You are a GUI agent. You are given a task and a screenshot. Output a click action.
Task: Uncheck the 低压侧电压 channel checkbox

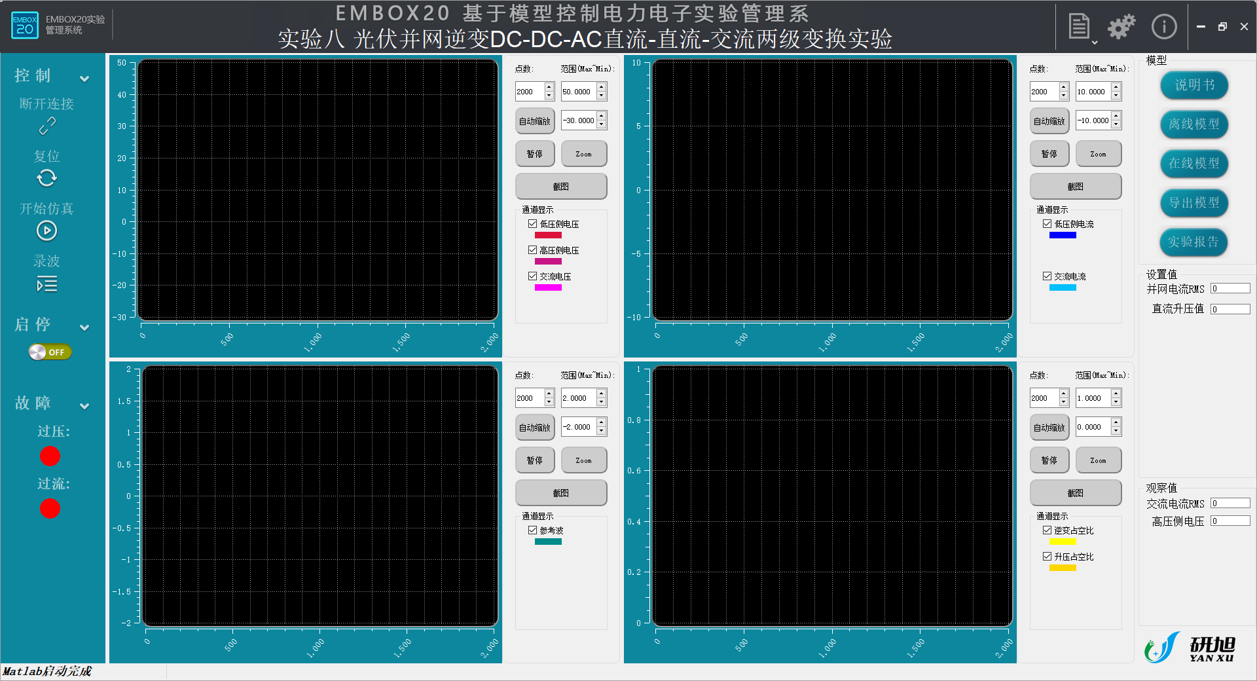click(x=532, y=224)
